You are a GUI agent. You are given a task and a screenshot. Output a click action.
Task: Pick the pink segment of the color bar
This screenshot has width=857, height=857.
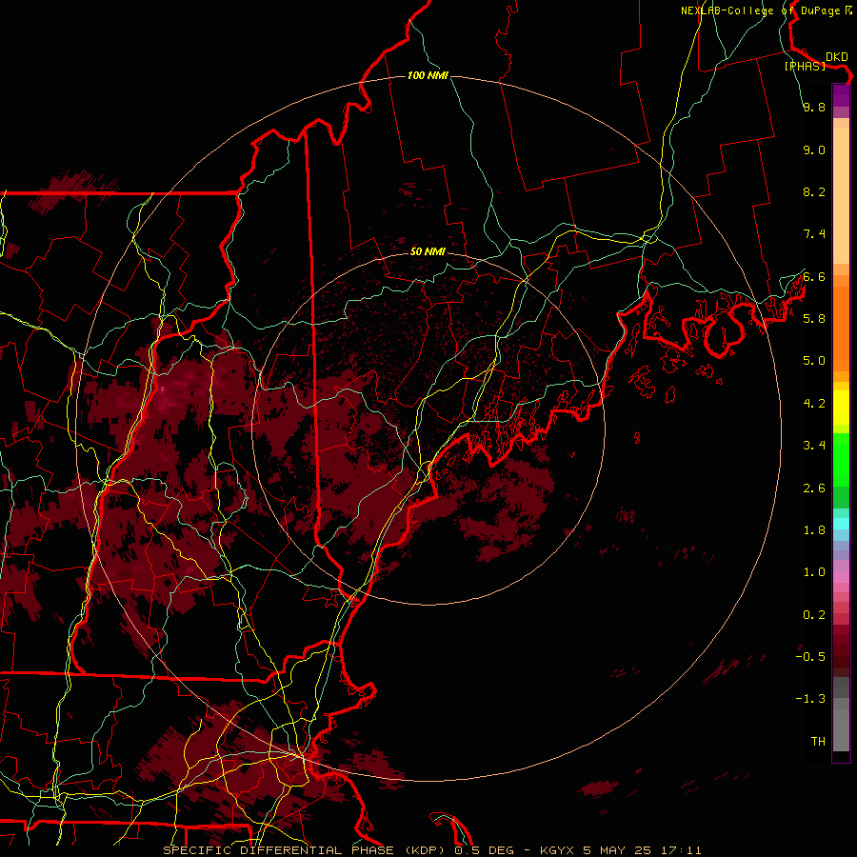841,578
